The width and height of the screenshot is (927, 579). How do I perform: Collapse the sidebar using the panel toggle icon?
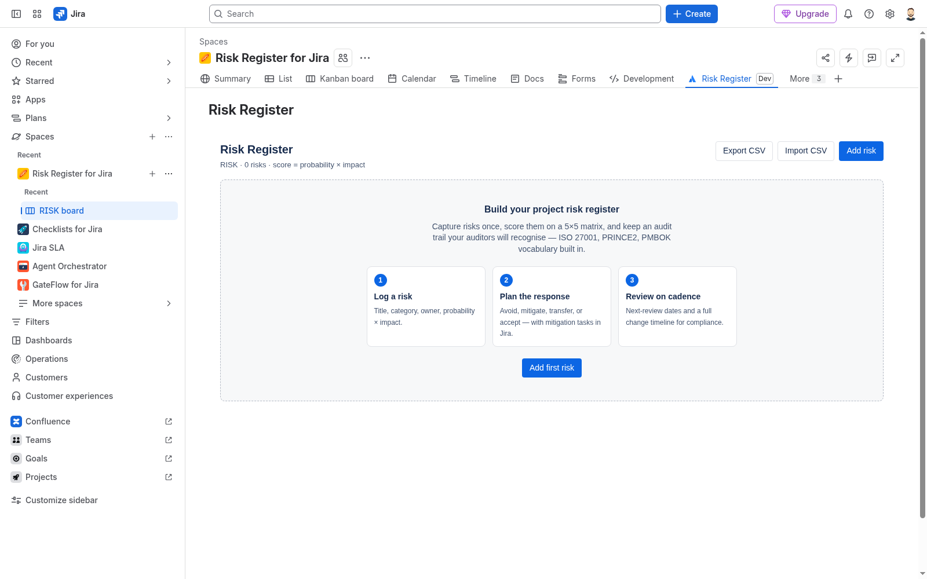pos(16,14)
